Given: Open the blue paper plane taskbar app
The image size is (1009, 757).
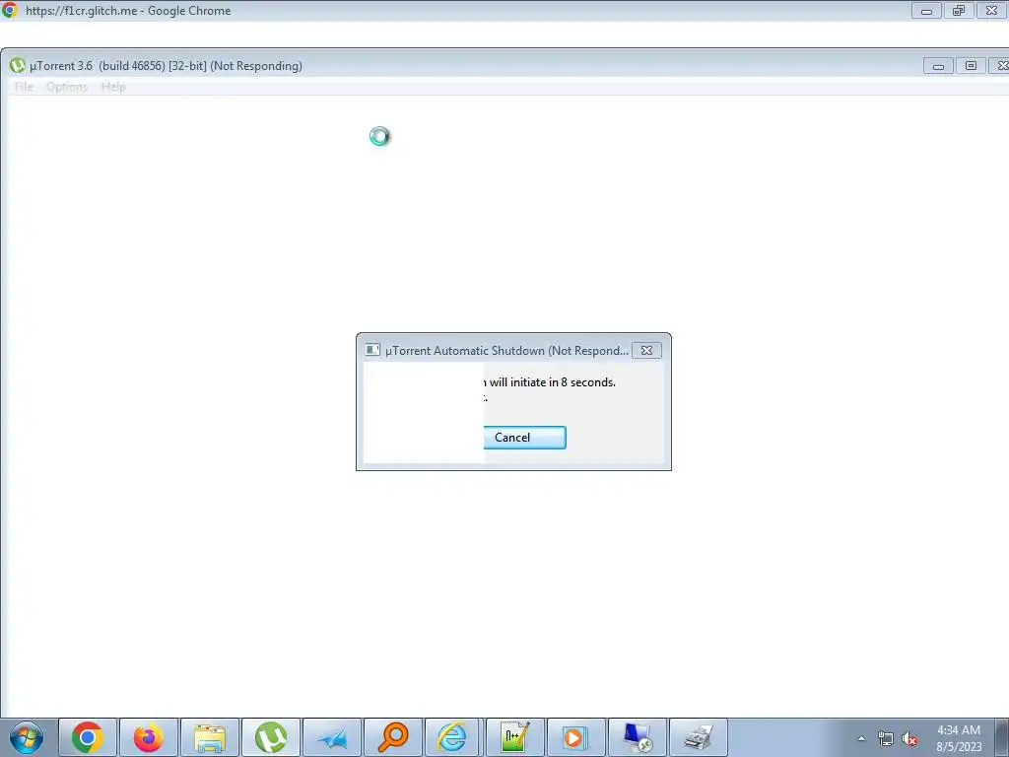Looking at the screenshot, I should (x=332, y=737).
